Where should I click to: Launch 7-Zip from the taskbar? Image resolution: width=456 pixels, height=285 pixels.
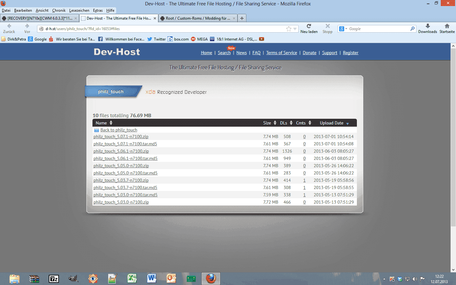tap(54, 279)
